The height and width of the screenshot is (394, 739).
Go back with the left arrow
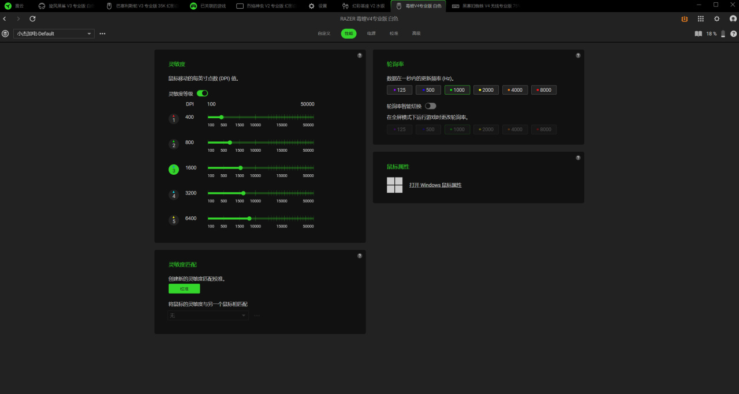click(x=5, y=19)
